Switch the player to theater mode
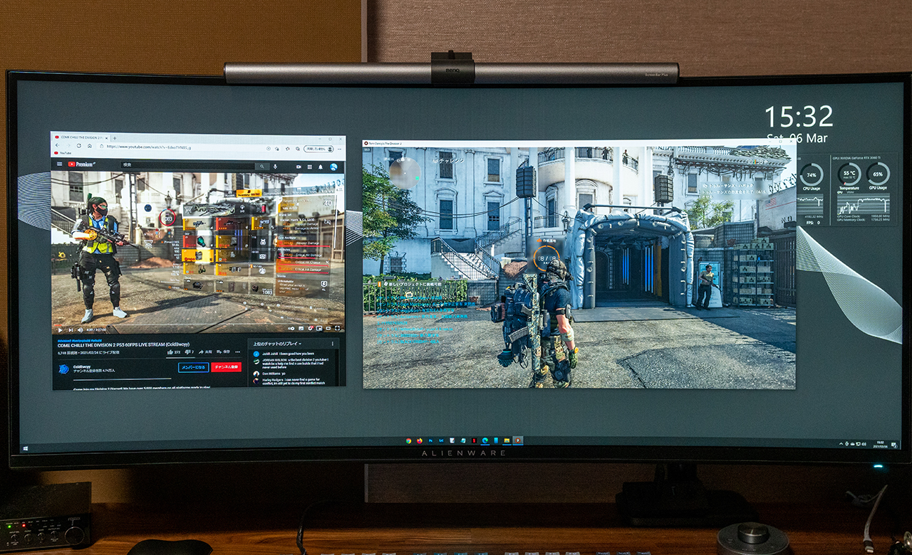The image size is (912, 555). pyautogui.click(x=328, y=329)
